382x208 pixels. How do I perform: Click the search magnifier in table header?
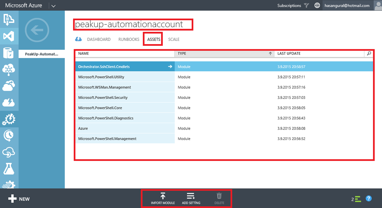tap(369, 53)
